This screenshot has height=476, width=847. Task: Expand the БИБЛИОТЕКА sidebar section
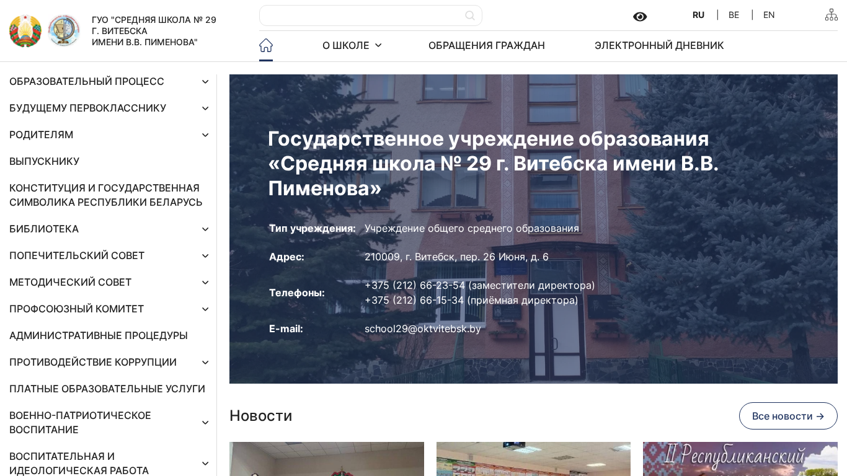point(205,229)
